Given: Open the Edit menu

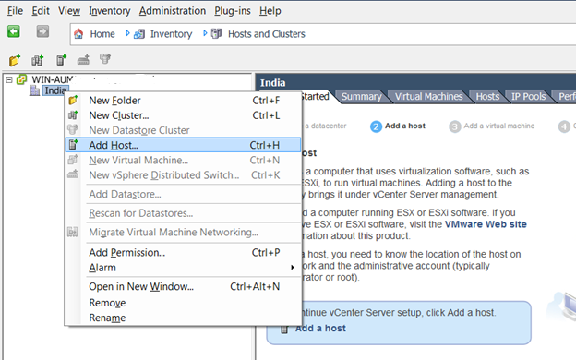Looking at the screenshot, I should tap(41, 11).
